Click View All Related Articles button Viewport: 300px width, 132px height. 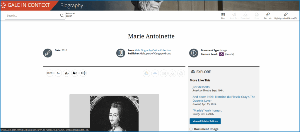205,121
